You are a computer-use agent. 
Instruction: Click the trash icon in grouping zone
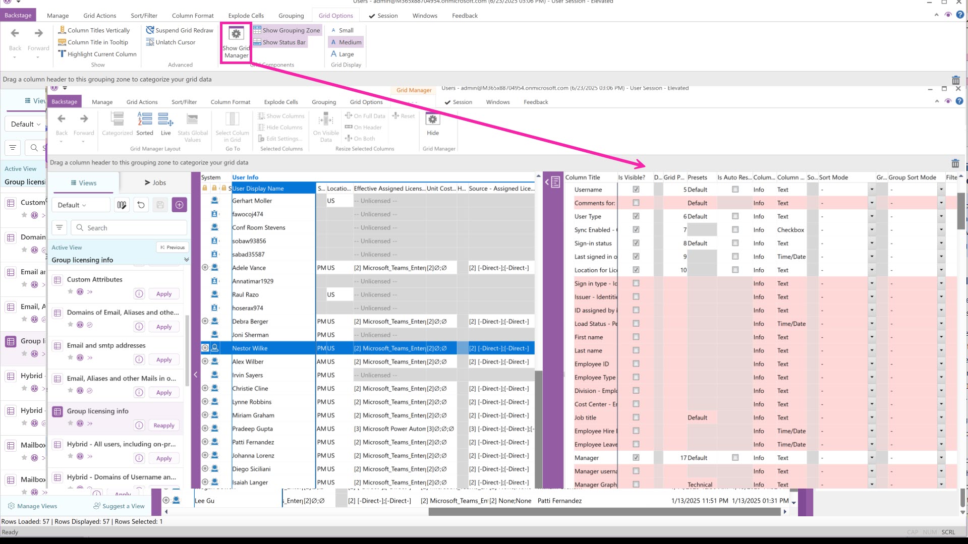[955, 163]
